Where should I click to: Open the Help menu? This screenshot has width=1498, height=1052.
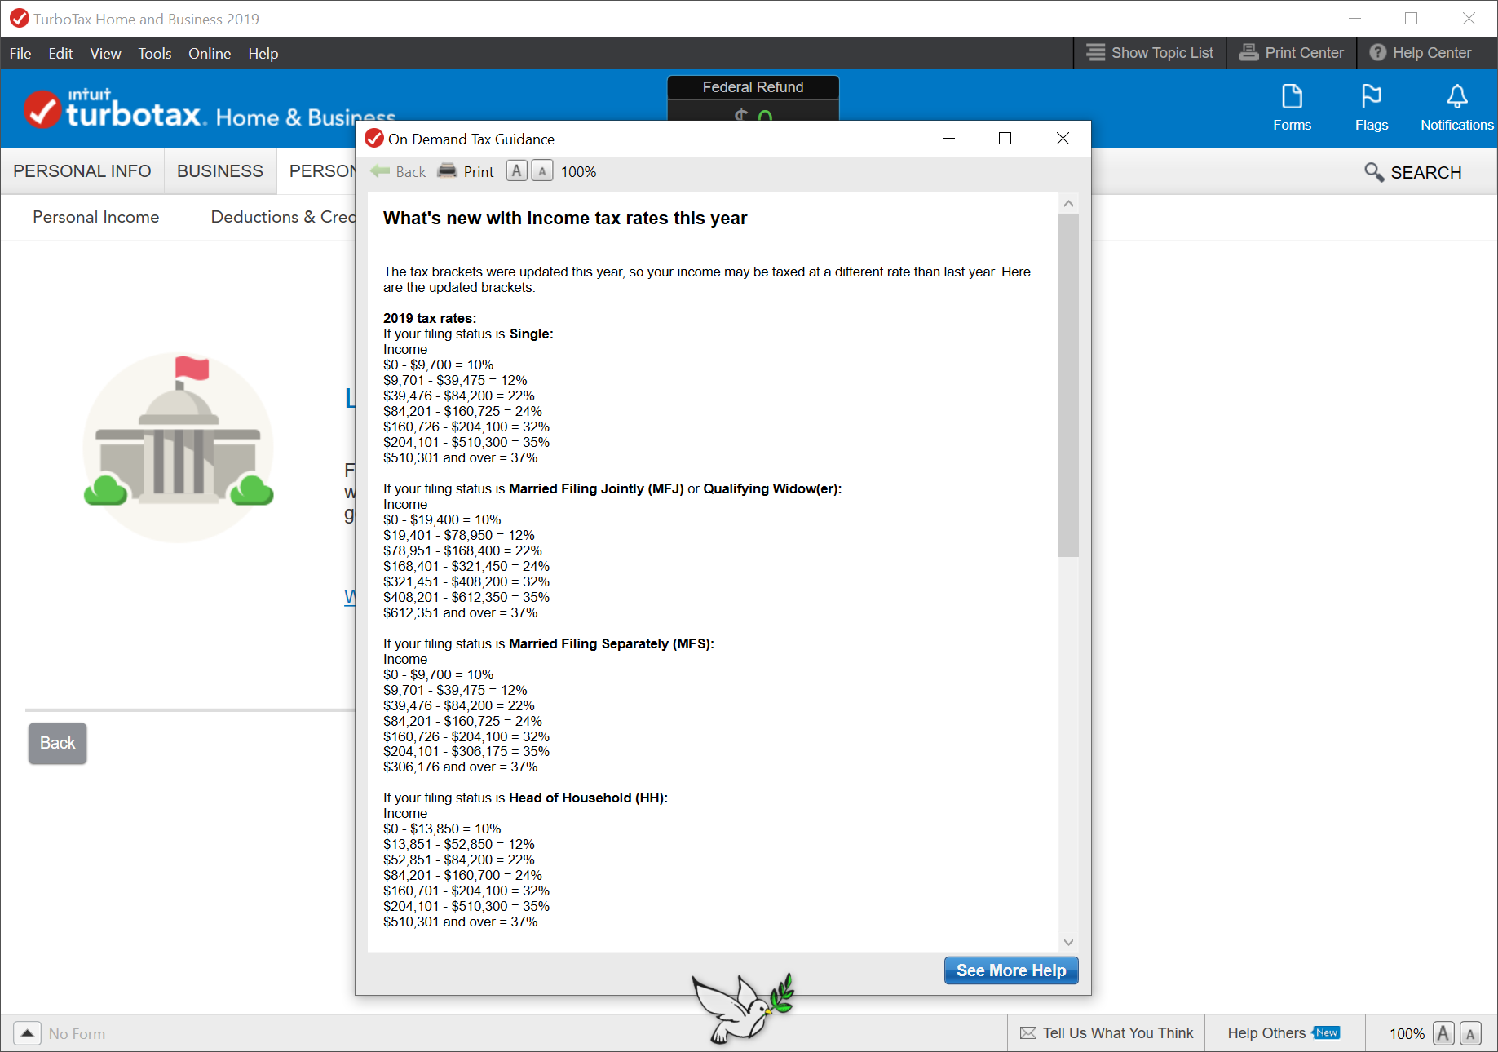[263, 54]
